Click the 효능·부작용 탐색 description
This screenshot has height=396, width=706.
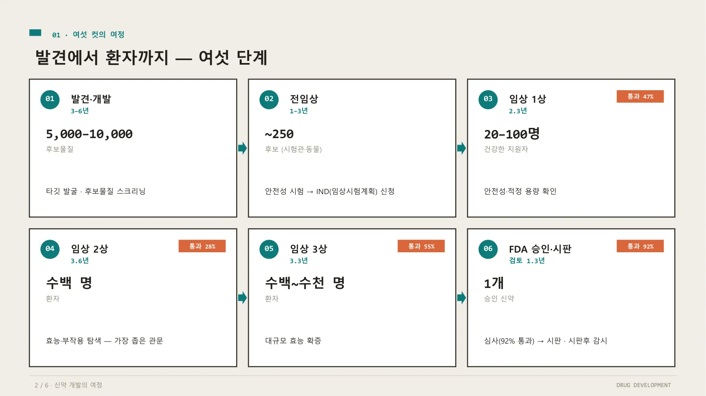click(105, 341)
